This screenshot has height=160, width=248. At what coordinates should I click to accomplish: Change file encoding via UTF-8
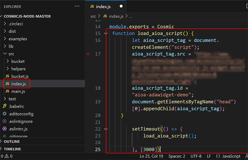point(196,156)
